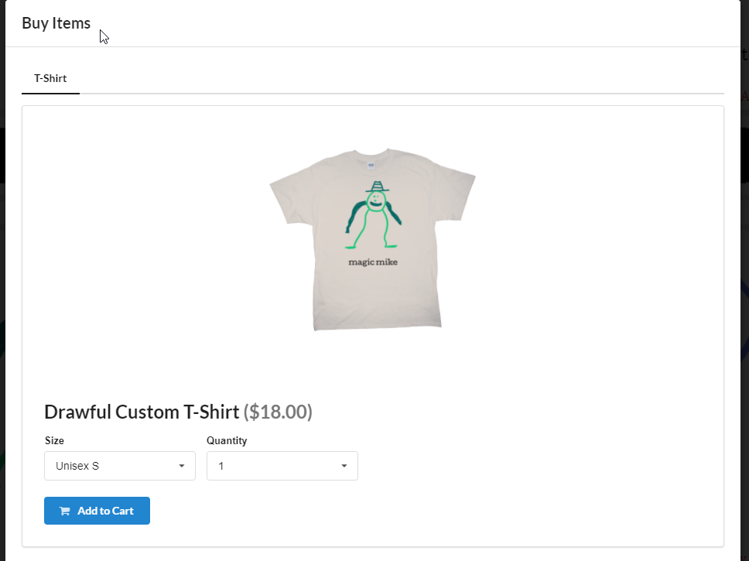Viewport: 749px width, 561px height.
Task: Click the caret arrow in the Quantity box
Action: click(x=344, y=466)
